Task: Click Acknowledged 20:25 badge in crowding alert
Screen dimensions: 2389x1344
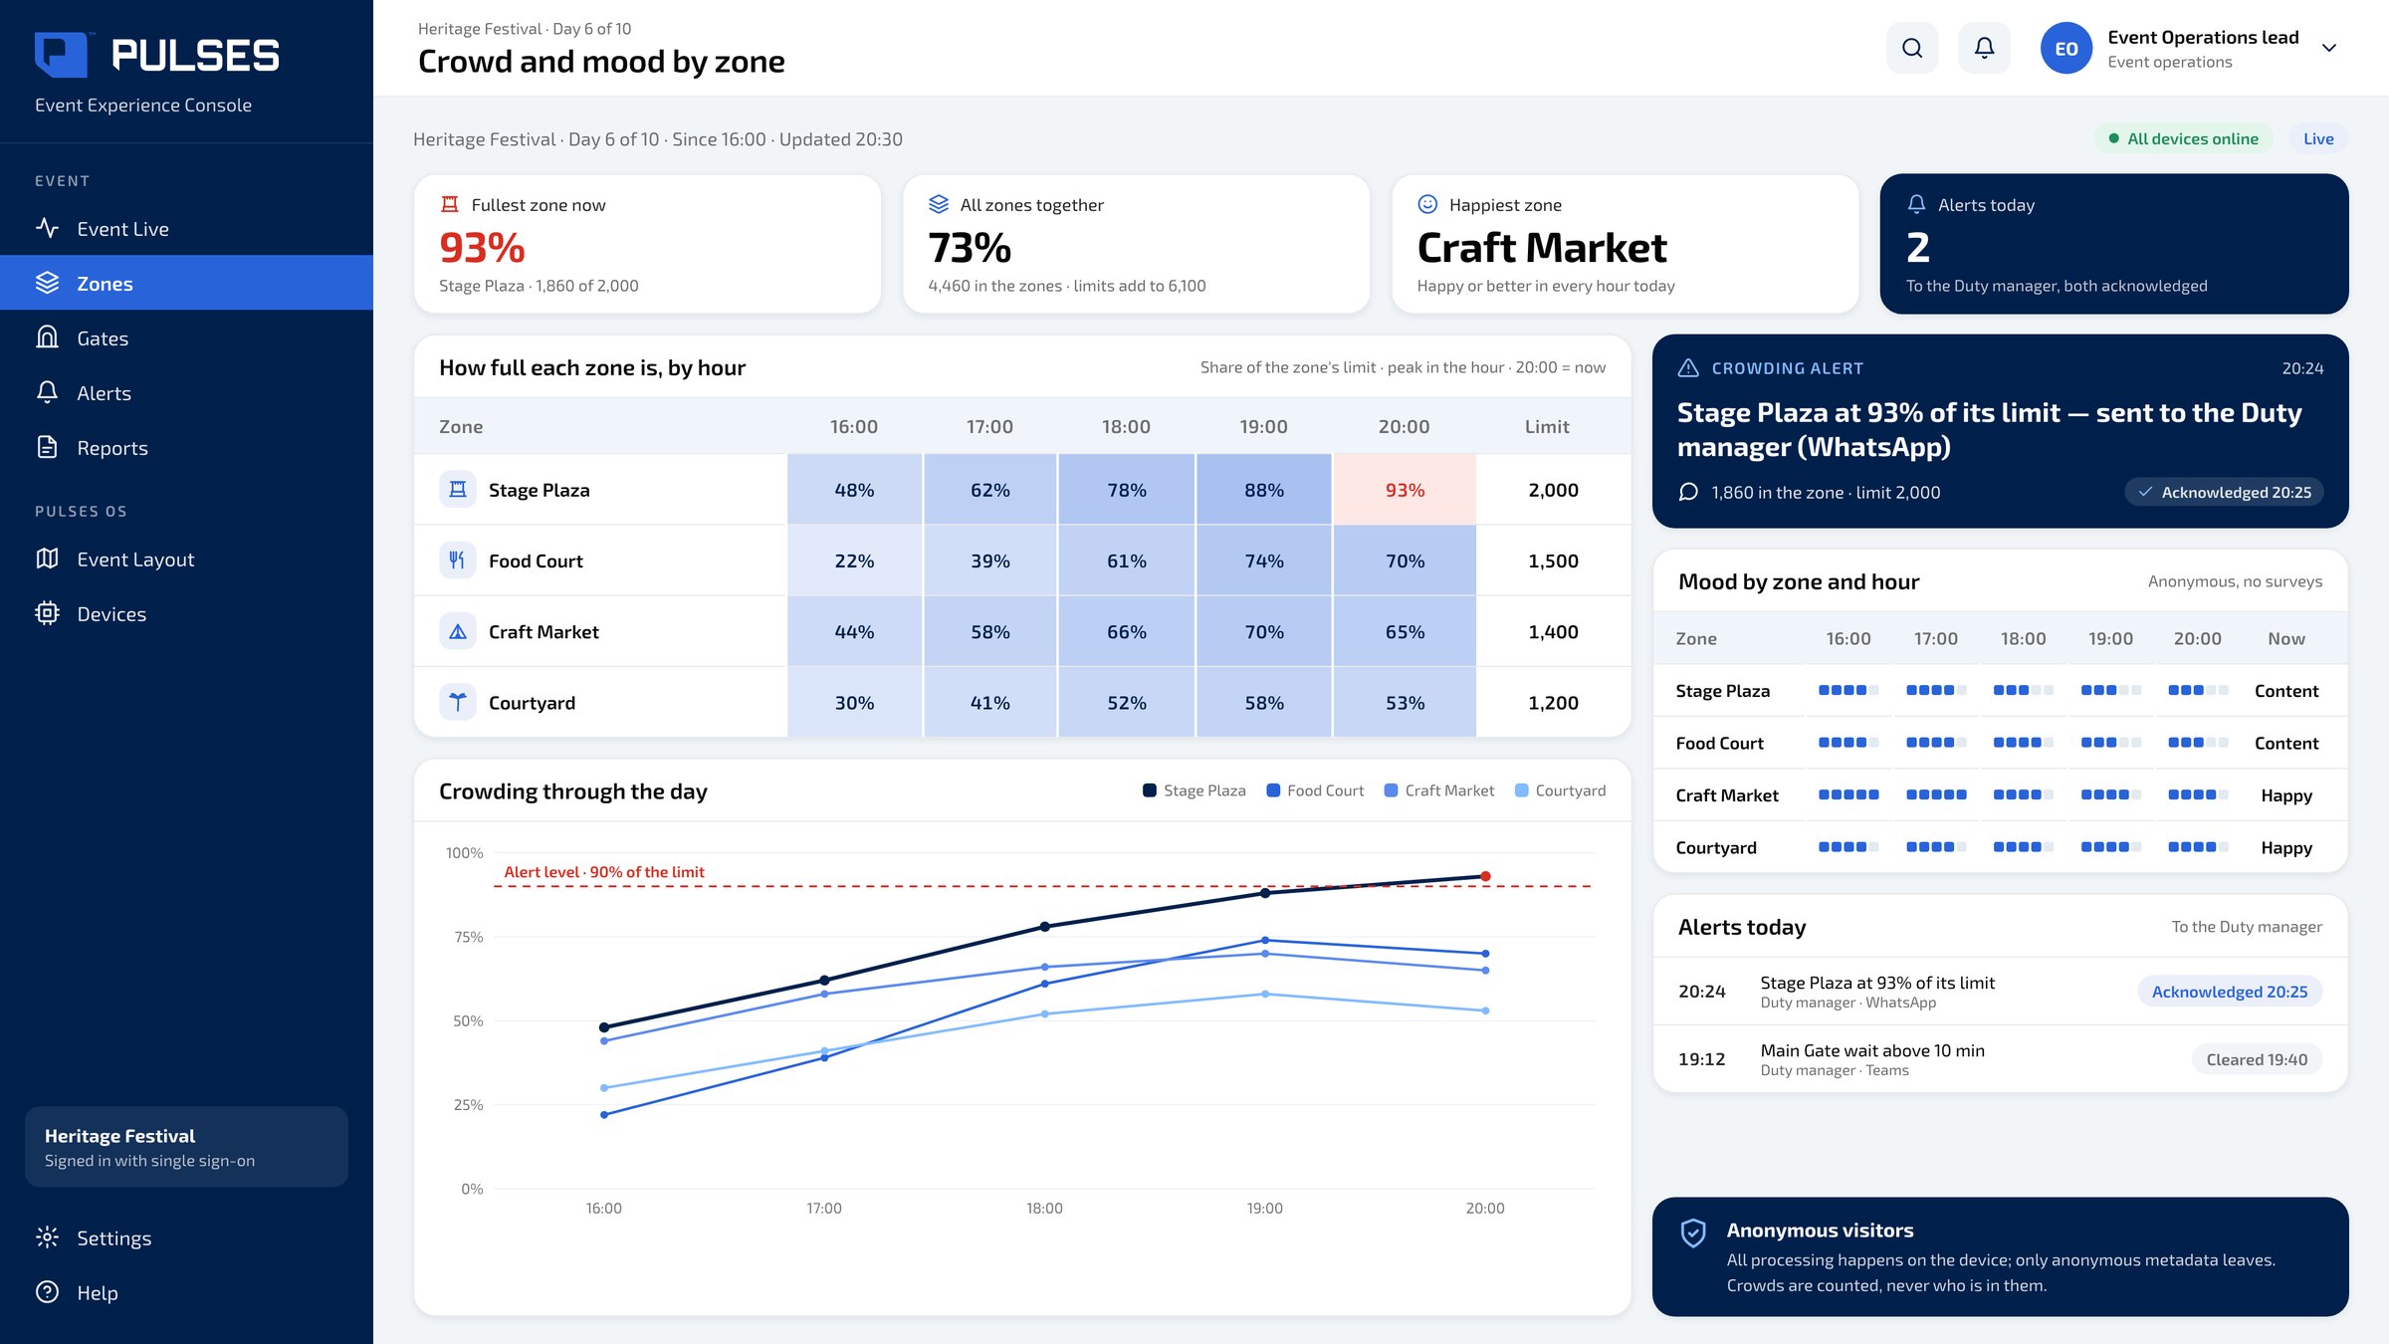Action: click(2225, 492)
